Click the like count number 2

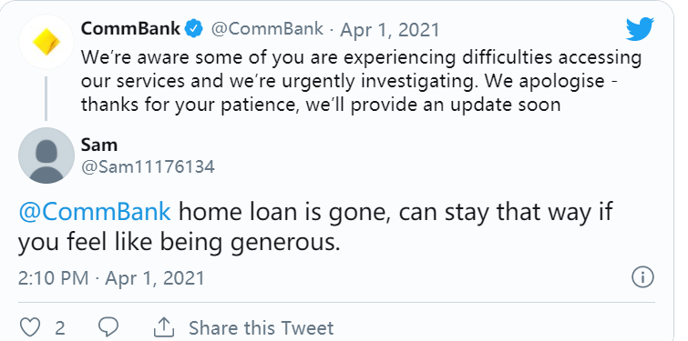[60, 328]
